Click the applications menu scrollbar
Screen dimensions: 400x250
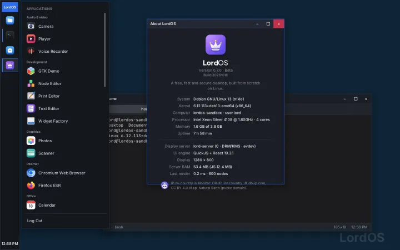click(x=104, y=50)
